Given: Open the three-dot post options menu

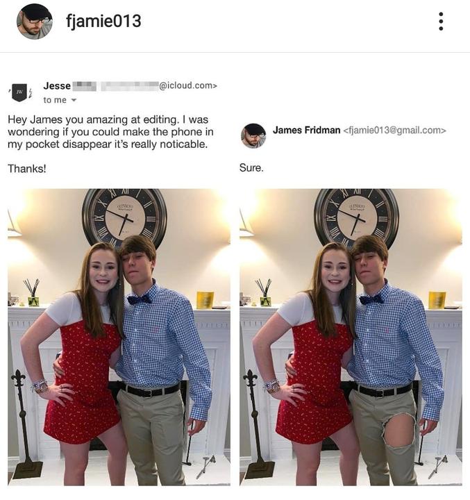Looking at the screenshot, I should (x=441, y=22).
